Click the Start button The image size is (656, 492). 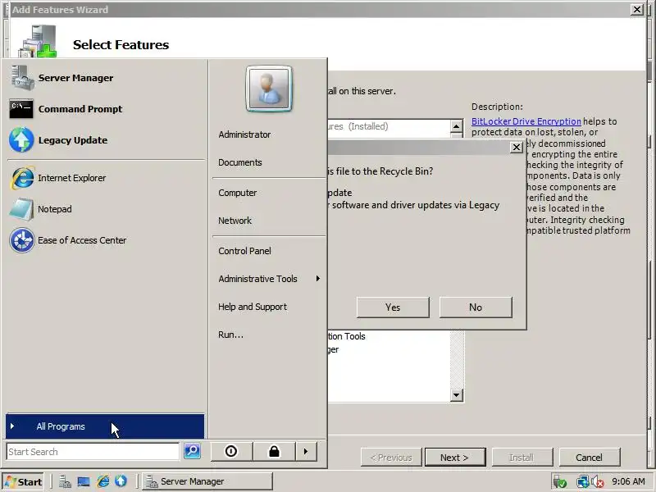pyautogui.click(x=24, y=481)
